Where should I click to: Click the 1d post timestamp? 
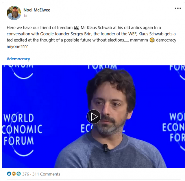[25, 16]
